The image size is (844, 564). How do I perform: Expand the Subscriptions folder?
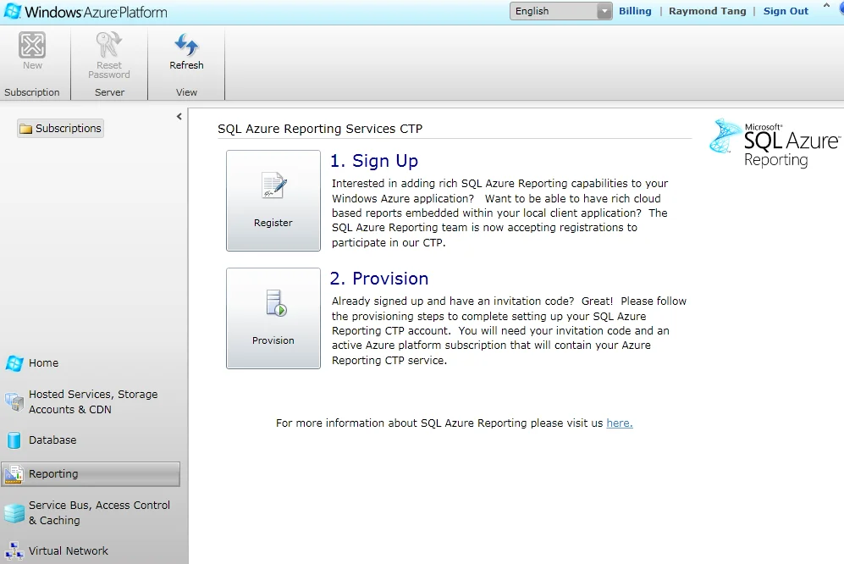click(x=60, y=129)
